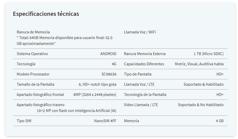The image size is (238, 139).
Task: Select the 16+2 MP con flash value
Action: coord(76,111)
